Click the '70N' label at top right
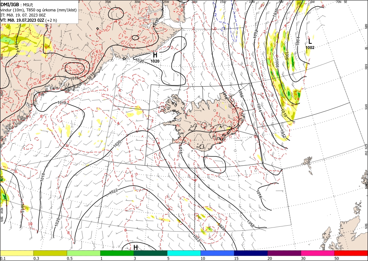The image size is (368, 261). click(339, 2)
